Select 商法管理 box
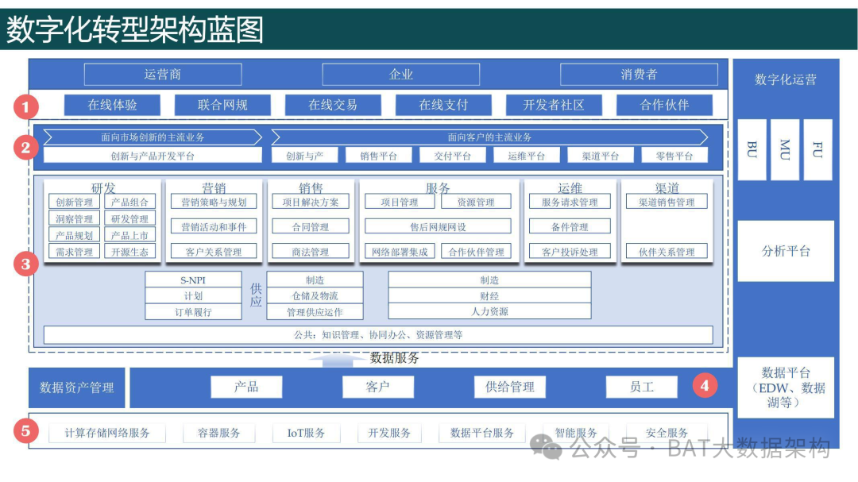This screenshot has width=858, height=482. pyautogui.click(x=311, y=252)
